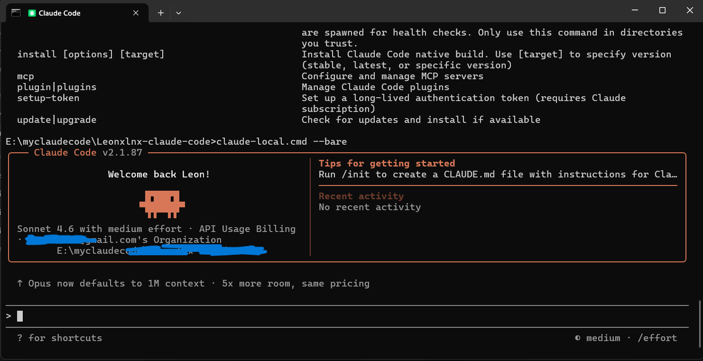703x361 pixels.
Task: Open the new tab profile dropdown
Action: [x=179, y=13]
